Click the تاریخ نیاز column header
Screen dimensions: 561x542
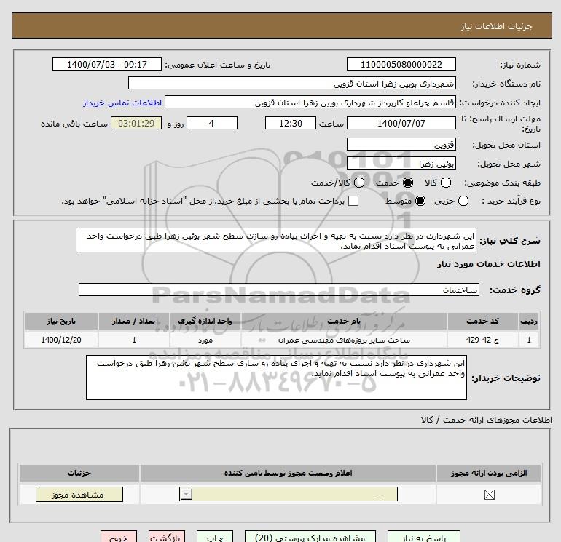pos(61,321)
